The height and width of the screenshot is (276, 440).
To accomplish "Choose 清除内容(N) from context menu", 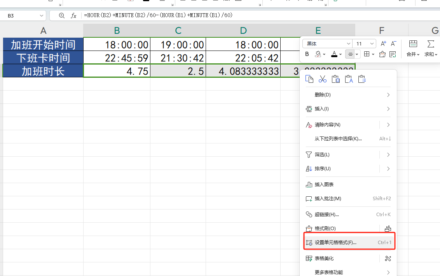I will [328, 125].
